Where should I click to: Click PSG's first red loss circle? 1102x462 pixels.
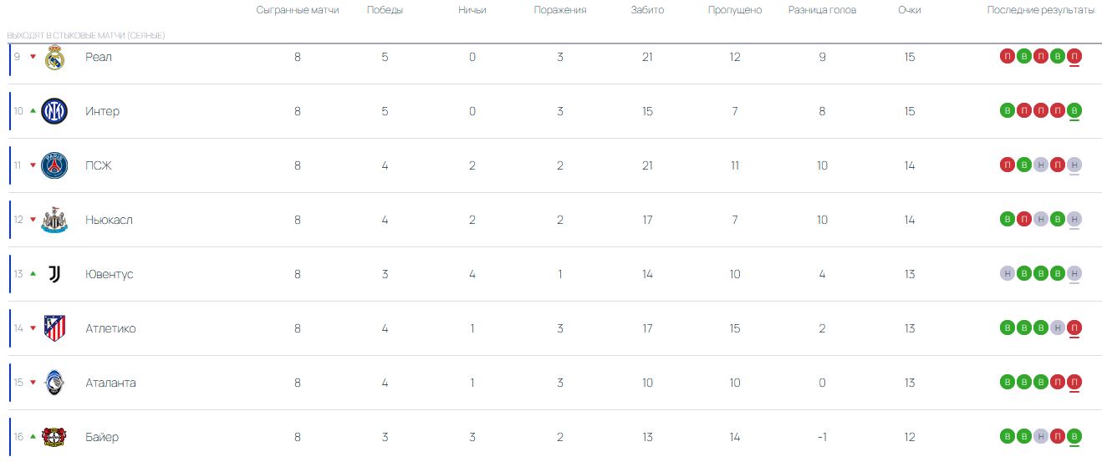click(x=1007, y=165)
